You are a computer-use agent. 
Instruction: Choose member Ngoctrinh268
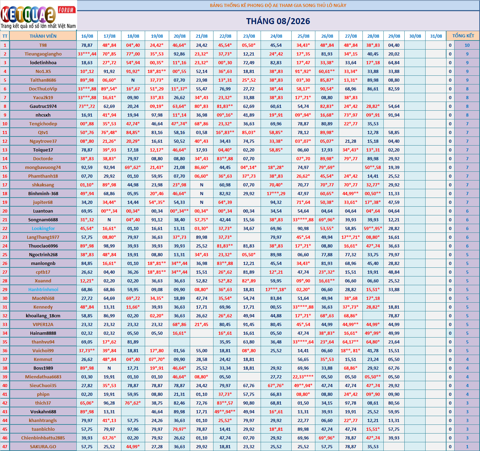click(x=43, y=254)
